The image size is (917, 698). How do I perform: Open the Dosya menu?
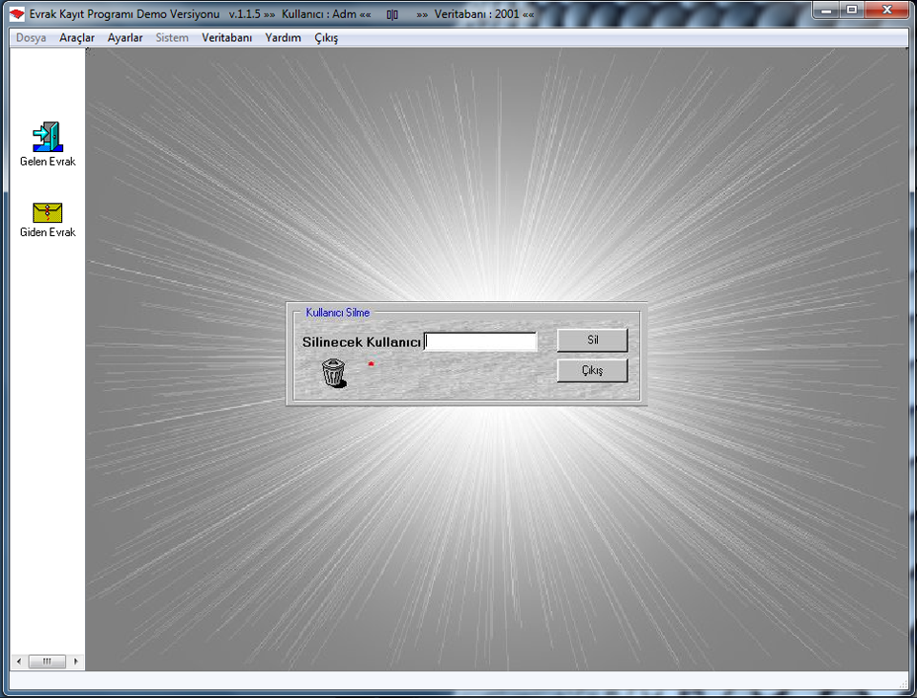click(x=31, y=38)
